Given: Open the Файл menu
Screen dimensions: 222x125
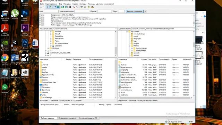Looking at the screenshot, I should pos(42,4).
